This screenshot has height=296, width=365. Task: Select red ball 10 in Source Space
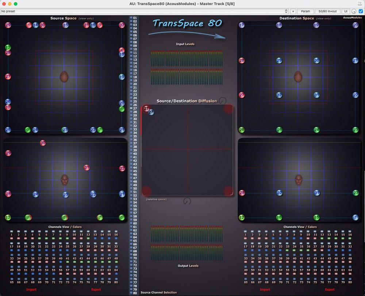tap(8, 107)
